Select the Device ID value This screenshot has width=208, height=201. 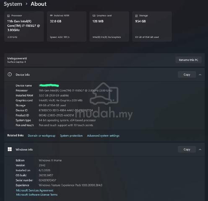[66, 110]
